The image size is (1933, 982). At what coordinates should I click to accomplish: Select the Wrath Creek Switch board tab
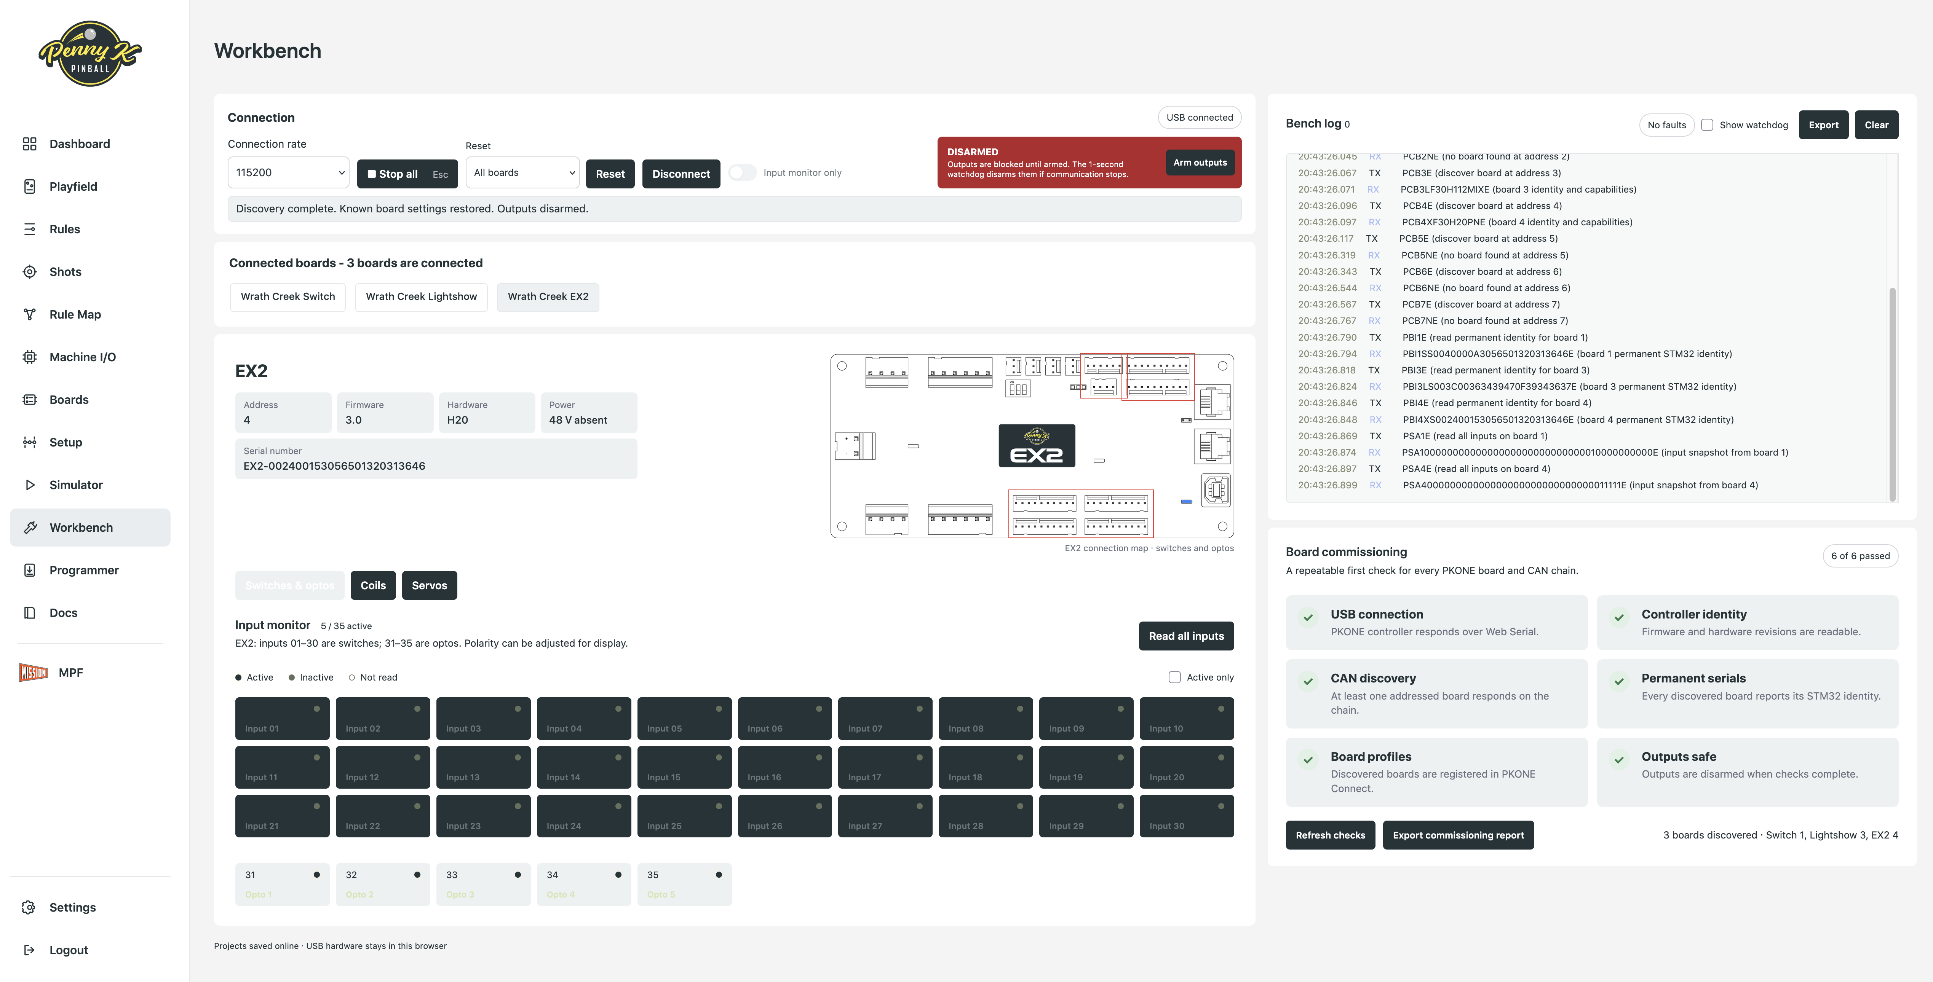click(x=288, y=297)
